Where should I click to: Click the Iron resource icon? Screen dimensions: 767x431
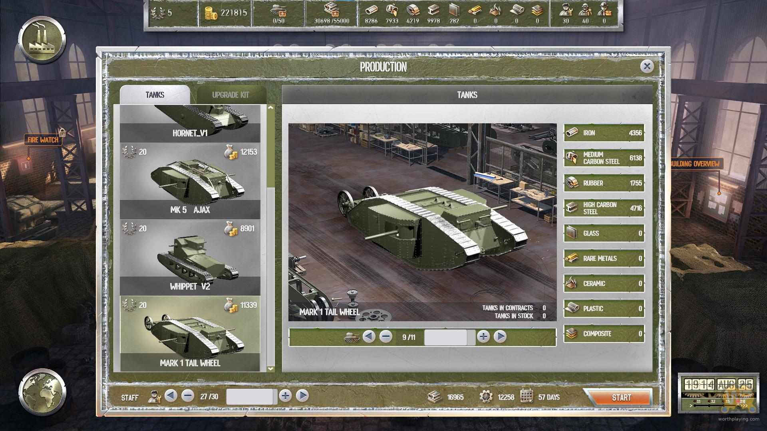(572, 132)
